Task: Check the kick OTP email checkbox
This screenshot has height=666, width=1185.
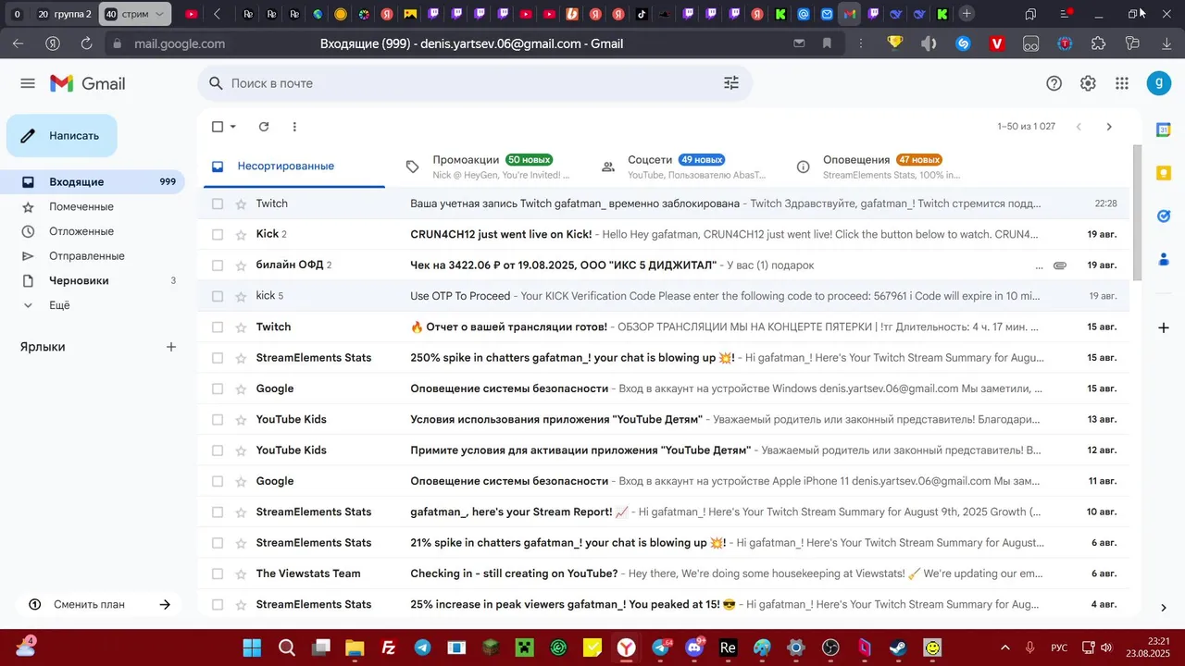Action: click(218, 296)
